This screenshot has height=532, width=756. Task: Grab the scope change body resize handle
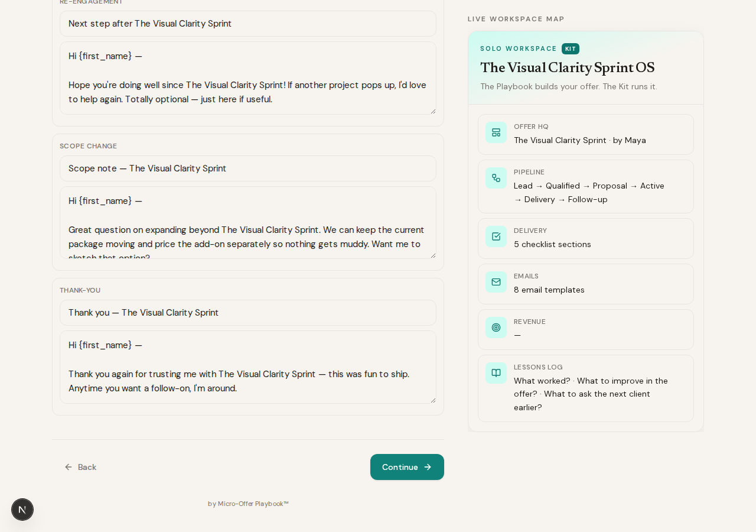click(x=432, y=255)
